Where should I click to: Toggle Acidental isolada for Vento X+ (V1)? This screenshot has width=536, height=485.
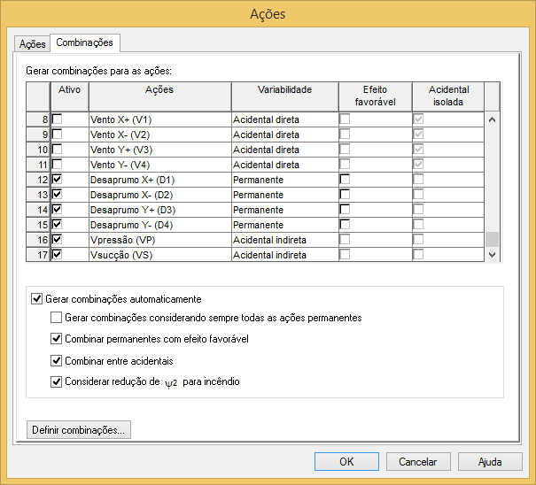click(418, 119)
